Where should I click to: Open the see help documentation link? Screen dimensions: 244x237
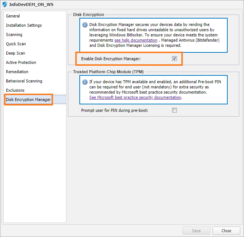[x=136, y=40]
